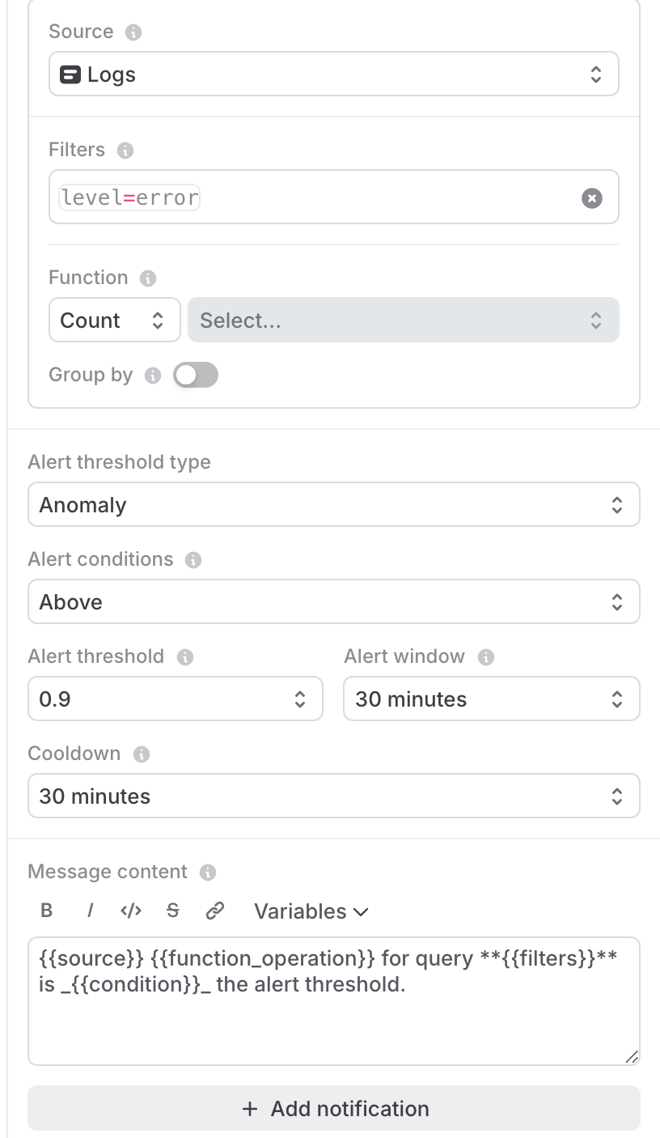Change the Anomaly alert threshold type

tap(333, 503)
